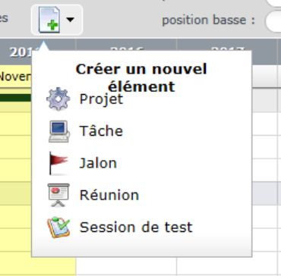The image size is (281, 276).
Task: Expand the arrow beside the new element icon
Action: tap(70, 20)
